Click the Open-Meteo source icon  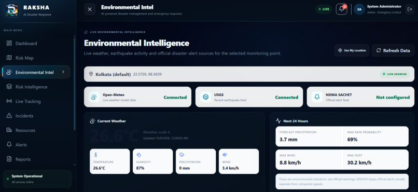coord(94,97)
